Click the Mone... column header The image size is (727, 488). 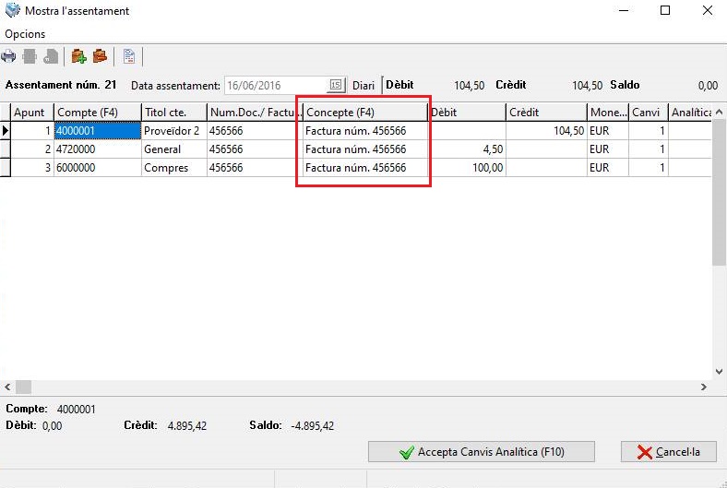608,113
